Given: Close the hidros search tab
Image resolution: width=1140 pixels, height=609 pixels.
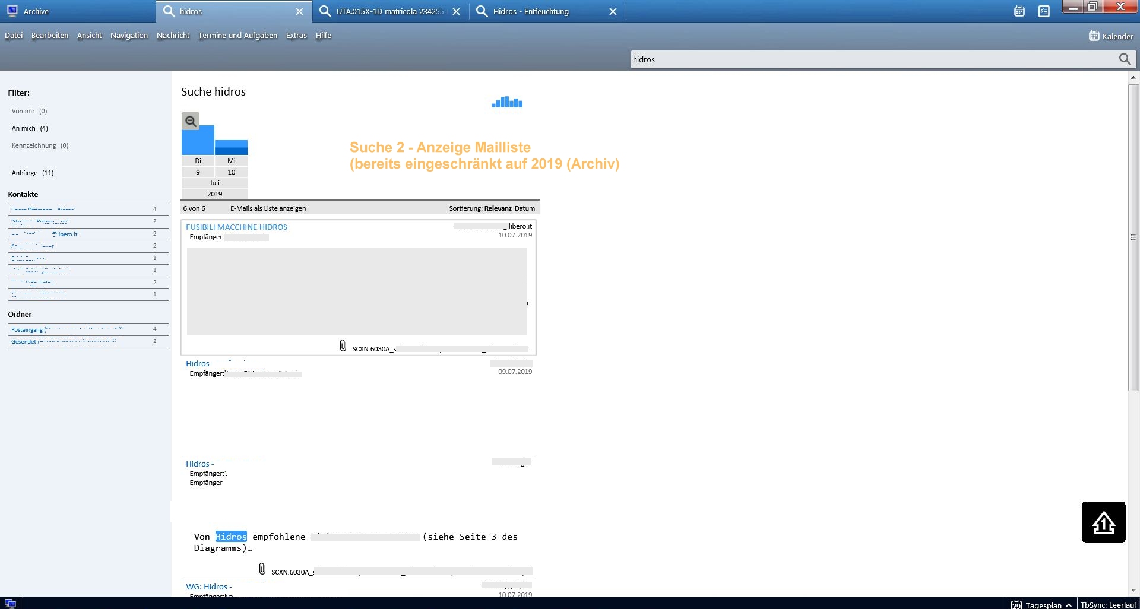Looking at the screenshot, I should (x=300, y=11).
